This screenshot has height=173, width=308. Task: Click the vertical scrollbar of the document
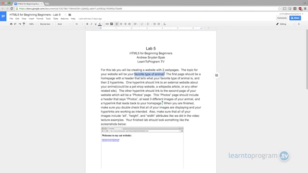[307, 59]
